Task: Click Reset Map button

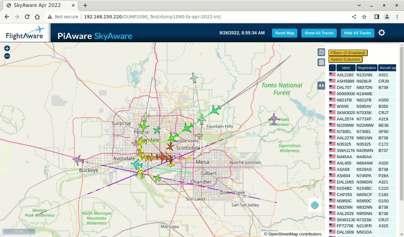Action: pos(285,33)
